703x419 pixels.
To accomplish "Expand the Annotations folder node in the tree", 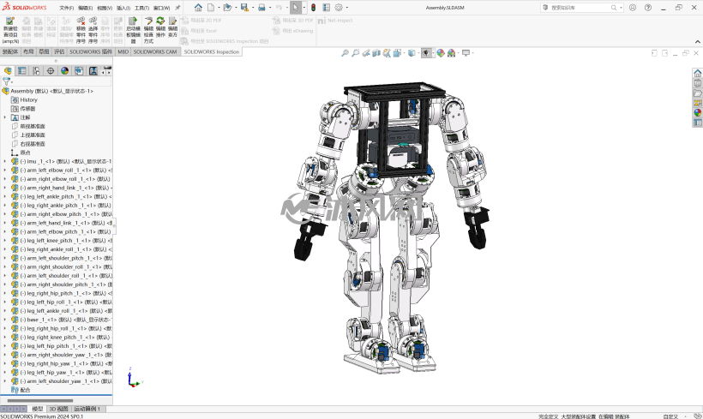I will click(5, 117).
